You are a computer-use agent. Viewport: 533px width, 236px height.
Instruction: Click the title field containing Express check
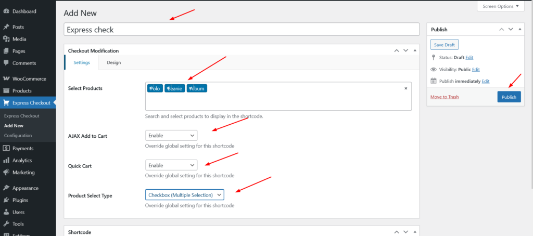tap(242, 30)
